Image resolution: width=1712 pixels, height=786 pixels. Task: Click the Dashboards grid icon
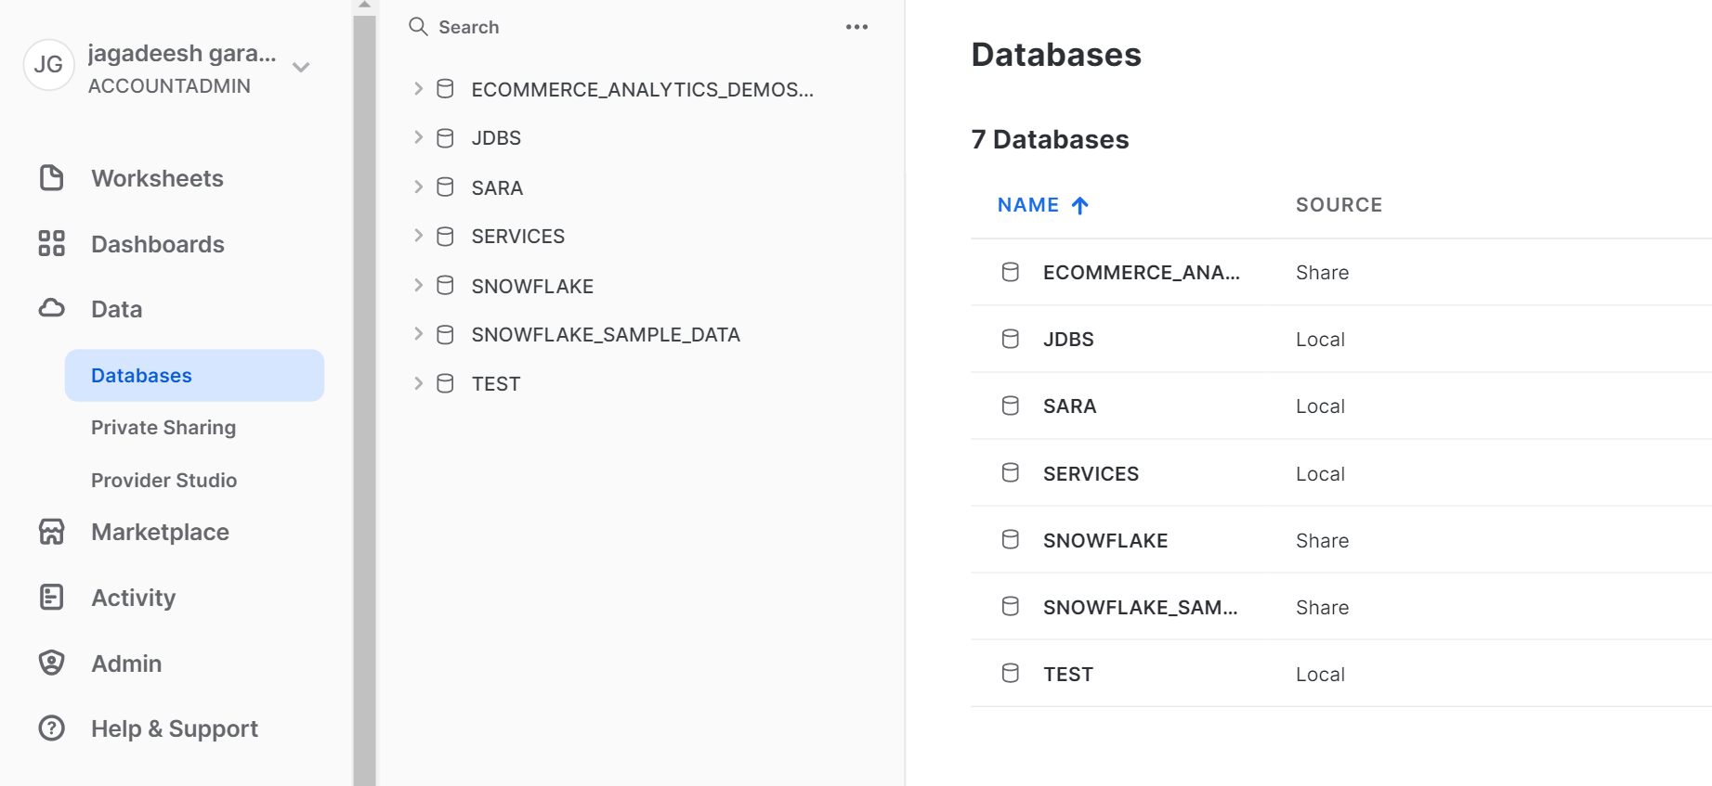pos(52,243)
